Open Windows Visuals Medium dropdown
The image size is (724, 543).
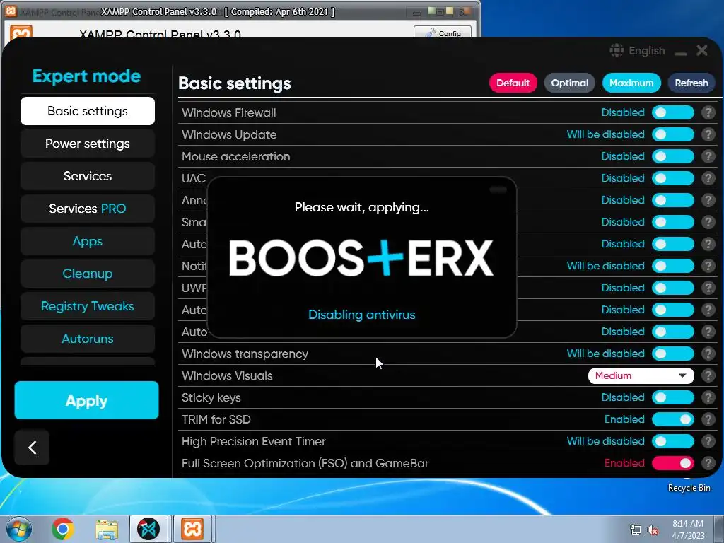click(x=641, y=375)
